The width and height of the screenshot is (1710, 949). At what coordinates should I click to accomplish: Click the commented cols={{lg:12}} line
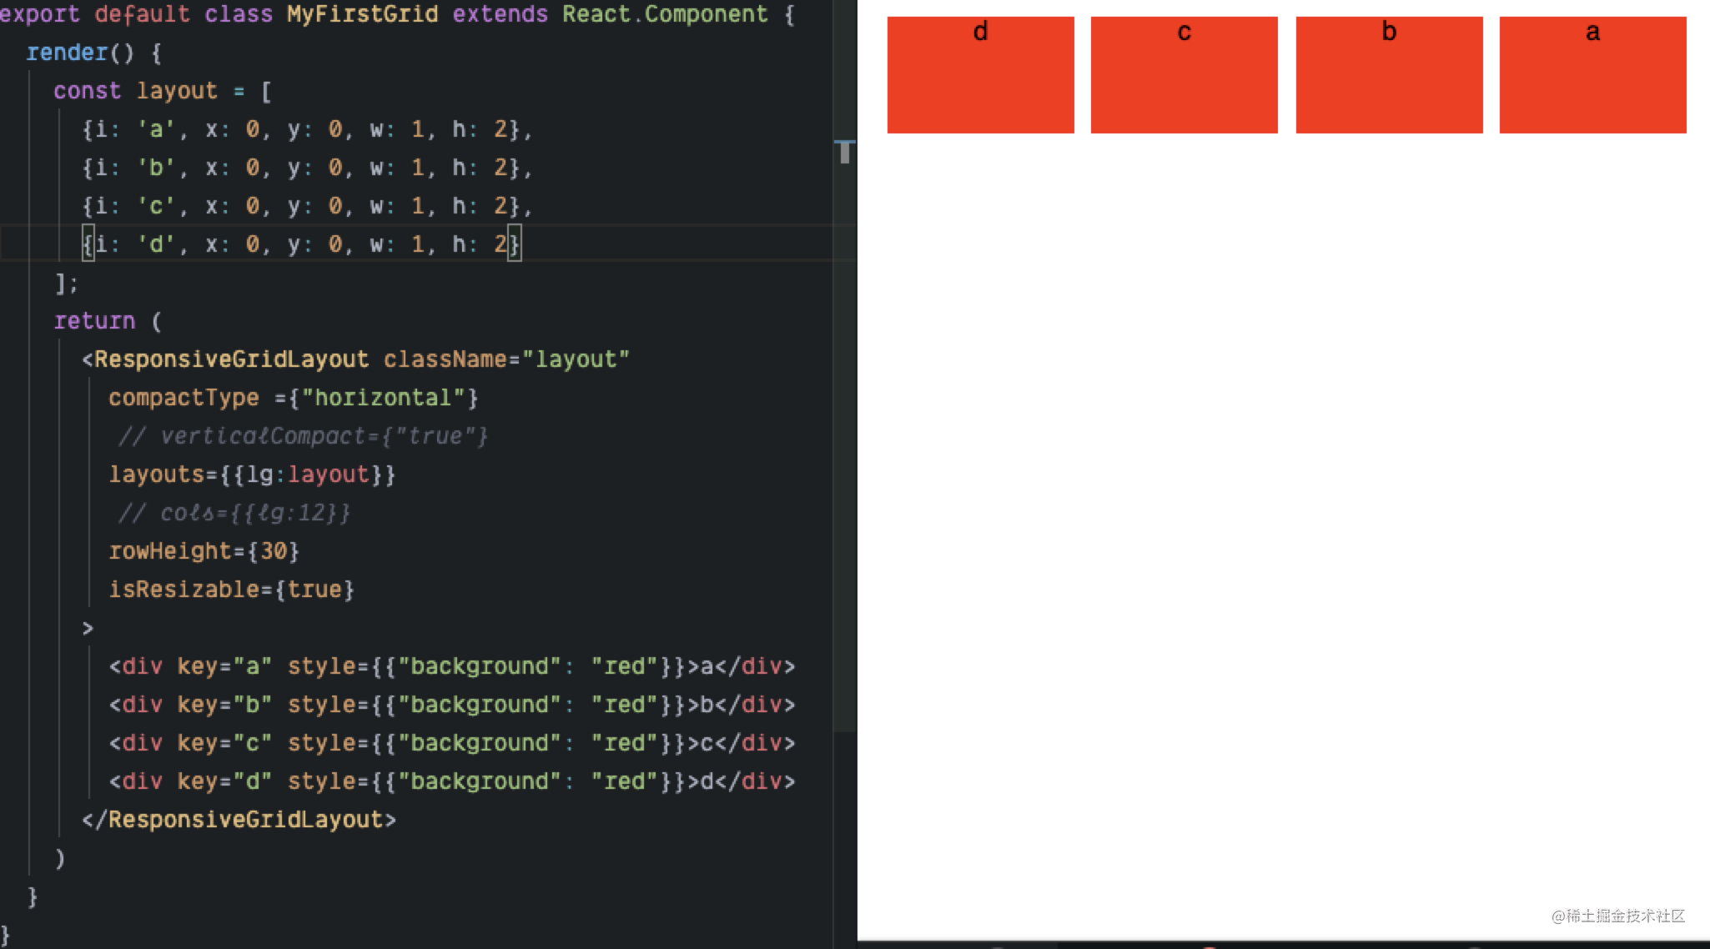click(x=234, y=513)
